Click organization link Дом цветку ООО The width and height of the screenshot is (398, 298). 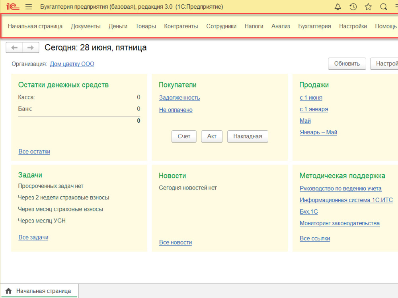[x=72, y=64]
